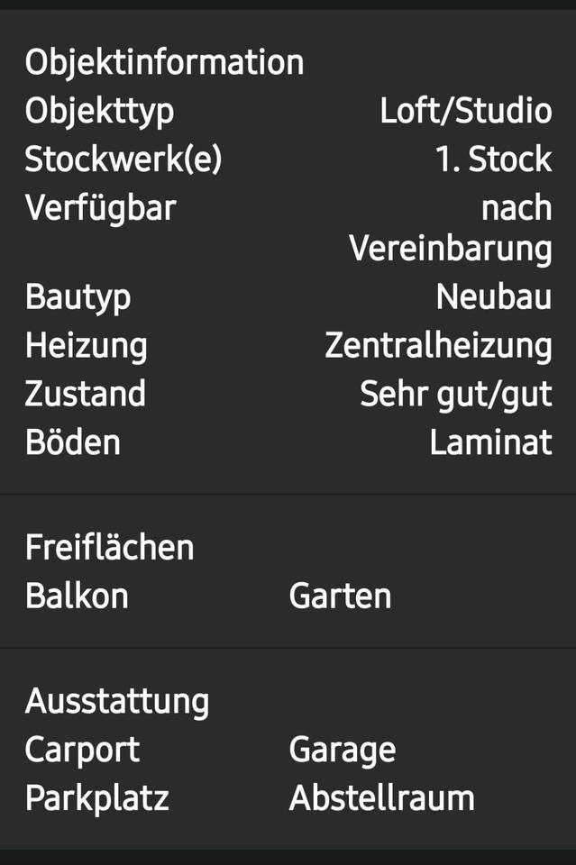
Task: Select the Sehr gut/gut condition value
Action: pyautogui.click(x=455, y=394)
